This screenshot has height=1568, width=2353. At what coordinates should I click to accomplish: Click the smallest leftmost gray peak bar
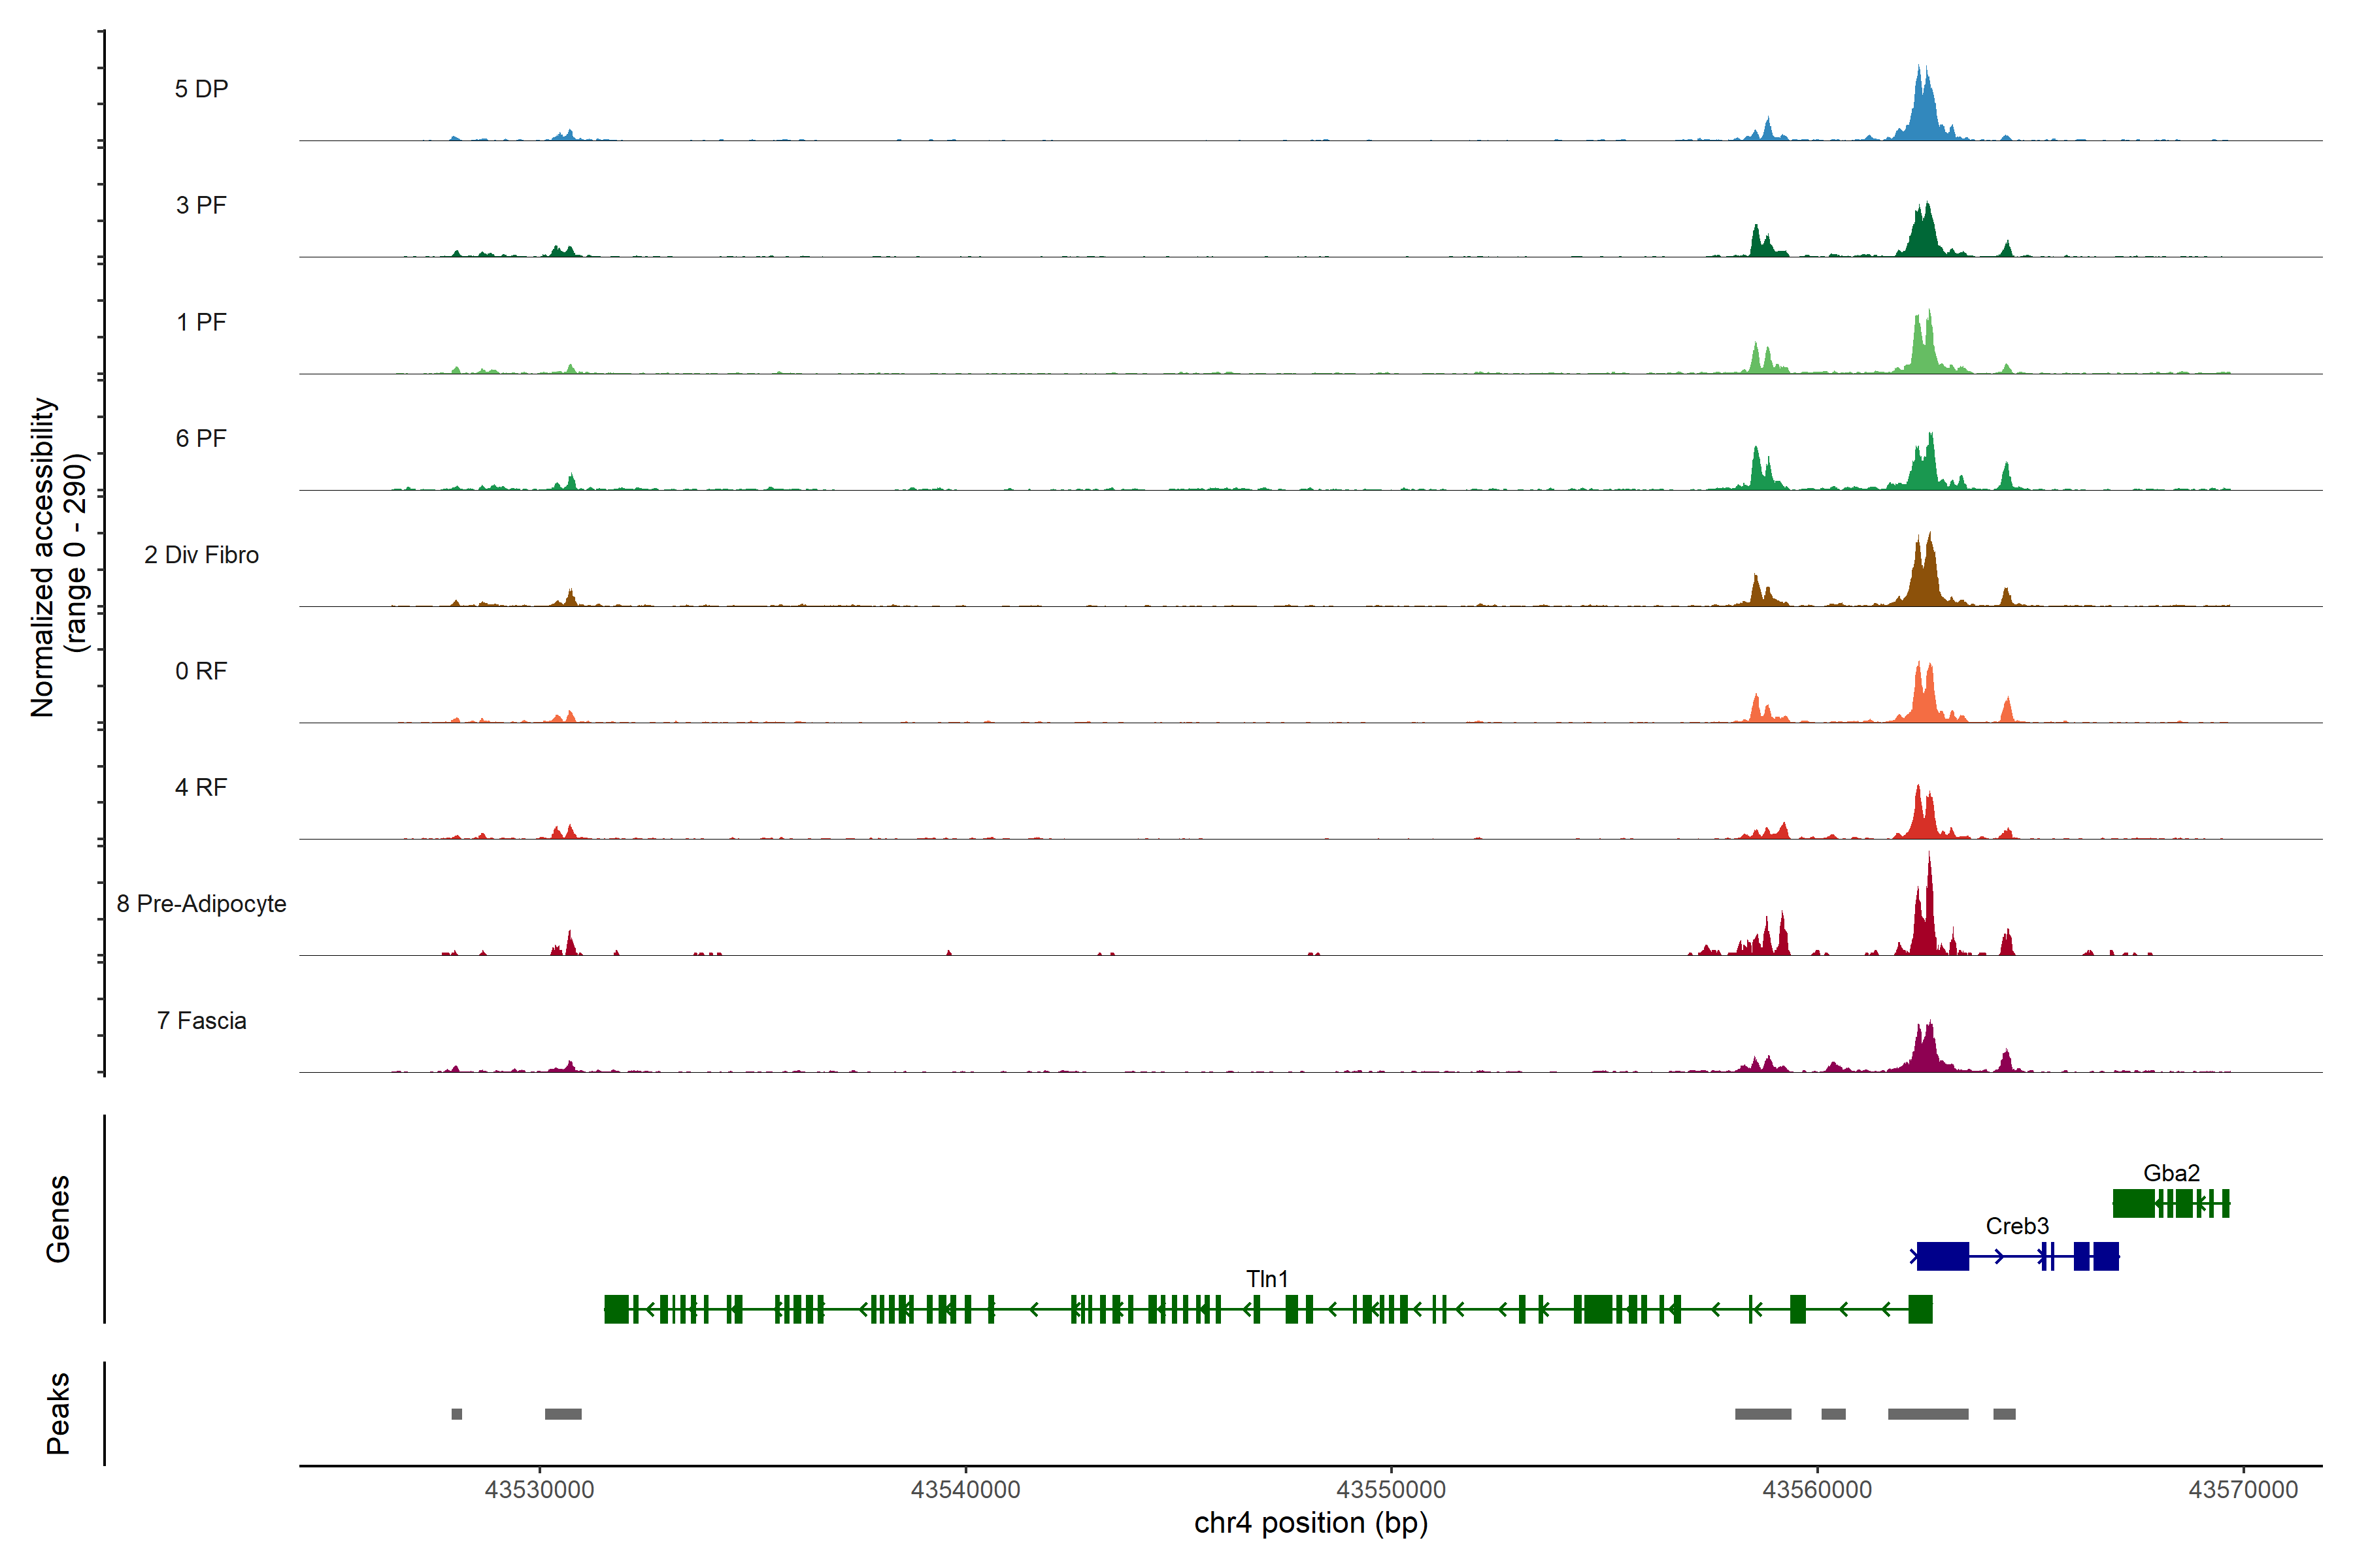pos(457,1414)
